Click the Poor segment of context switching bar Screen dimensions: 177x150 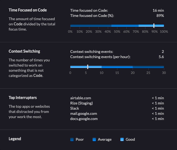[x=148, y=67]
